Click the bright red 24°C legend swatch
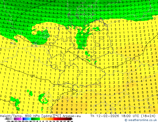The width and height of the screenshot is (158, 122). 54,119
